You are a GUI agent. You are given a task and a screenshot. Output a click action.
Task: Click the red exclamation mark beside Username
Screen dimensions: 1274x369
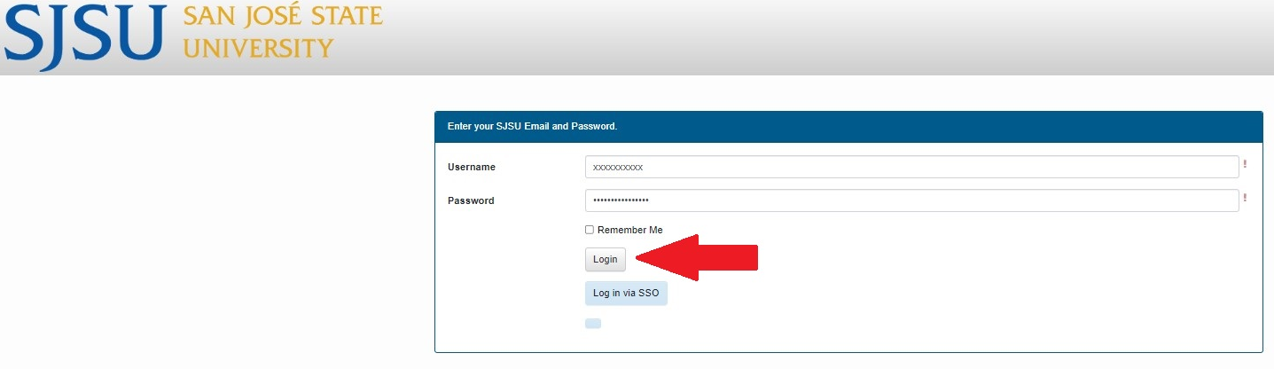[x=1245, y=165]
